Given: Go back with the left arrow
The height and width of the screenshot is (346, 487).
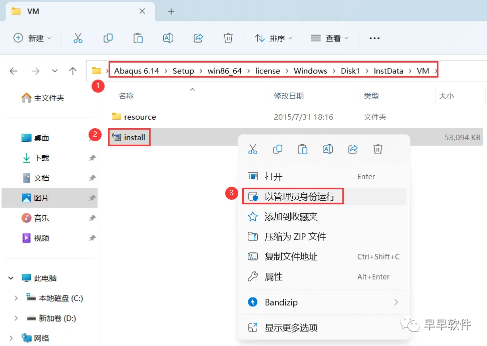Looking at the screenshot, I should (14, 71).
